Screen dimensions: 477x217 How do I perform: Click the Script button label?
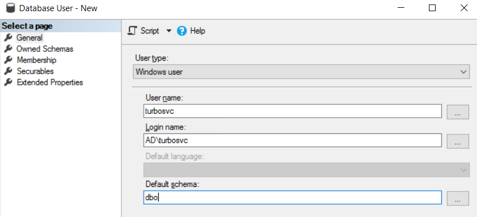pos(150,31)
